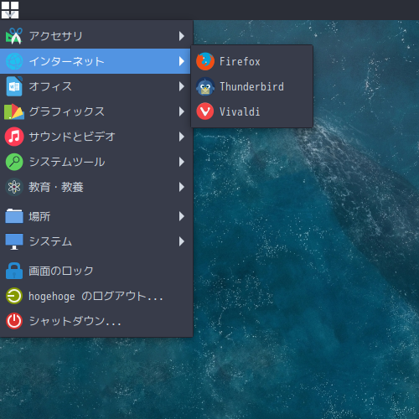Click the Thunderbird mail icon
This screenshot has width=419, height=419.
coord(205,86)
